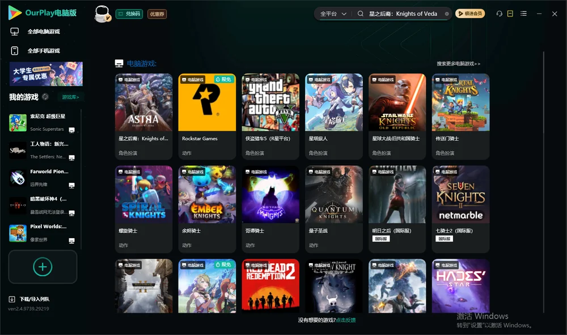Clear the search box text

pos(447,14)
